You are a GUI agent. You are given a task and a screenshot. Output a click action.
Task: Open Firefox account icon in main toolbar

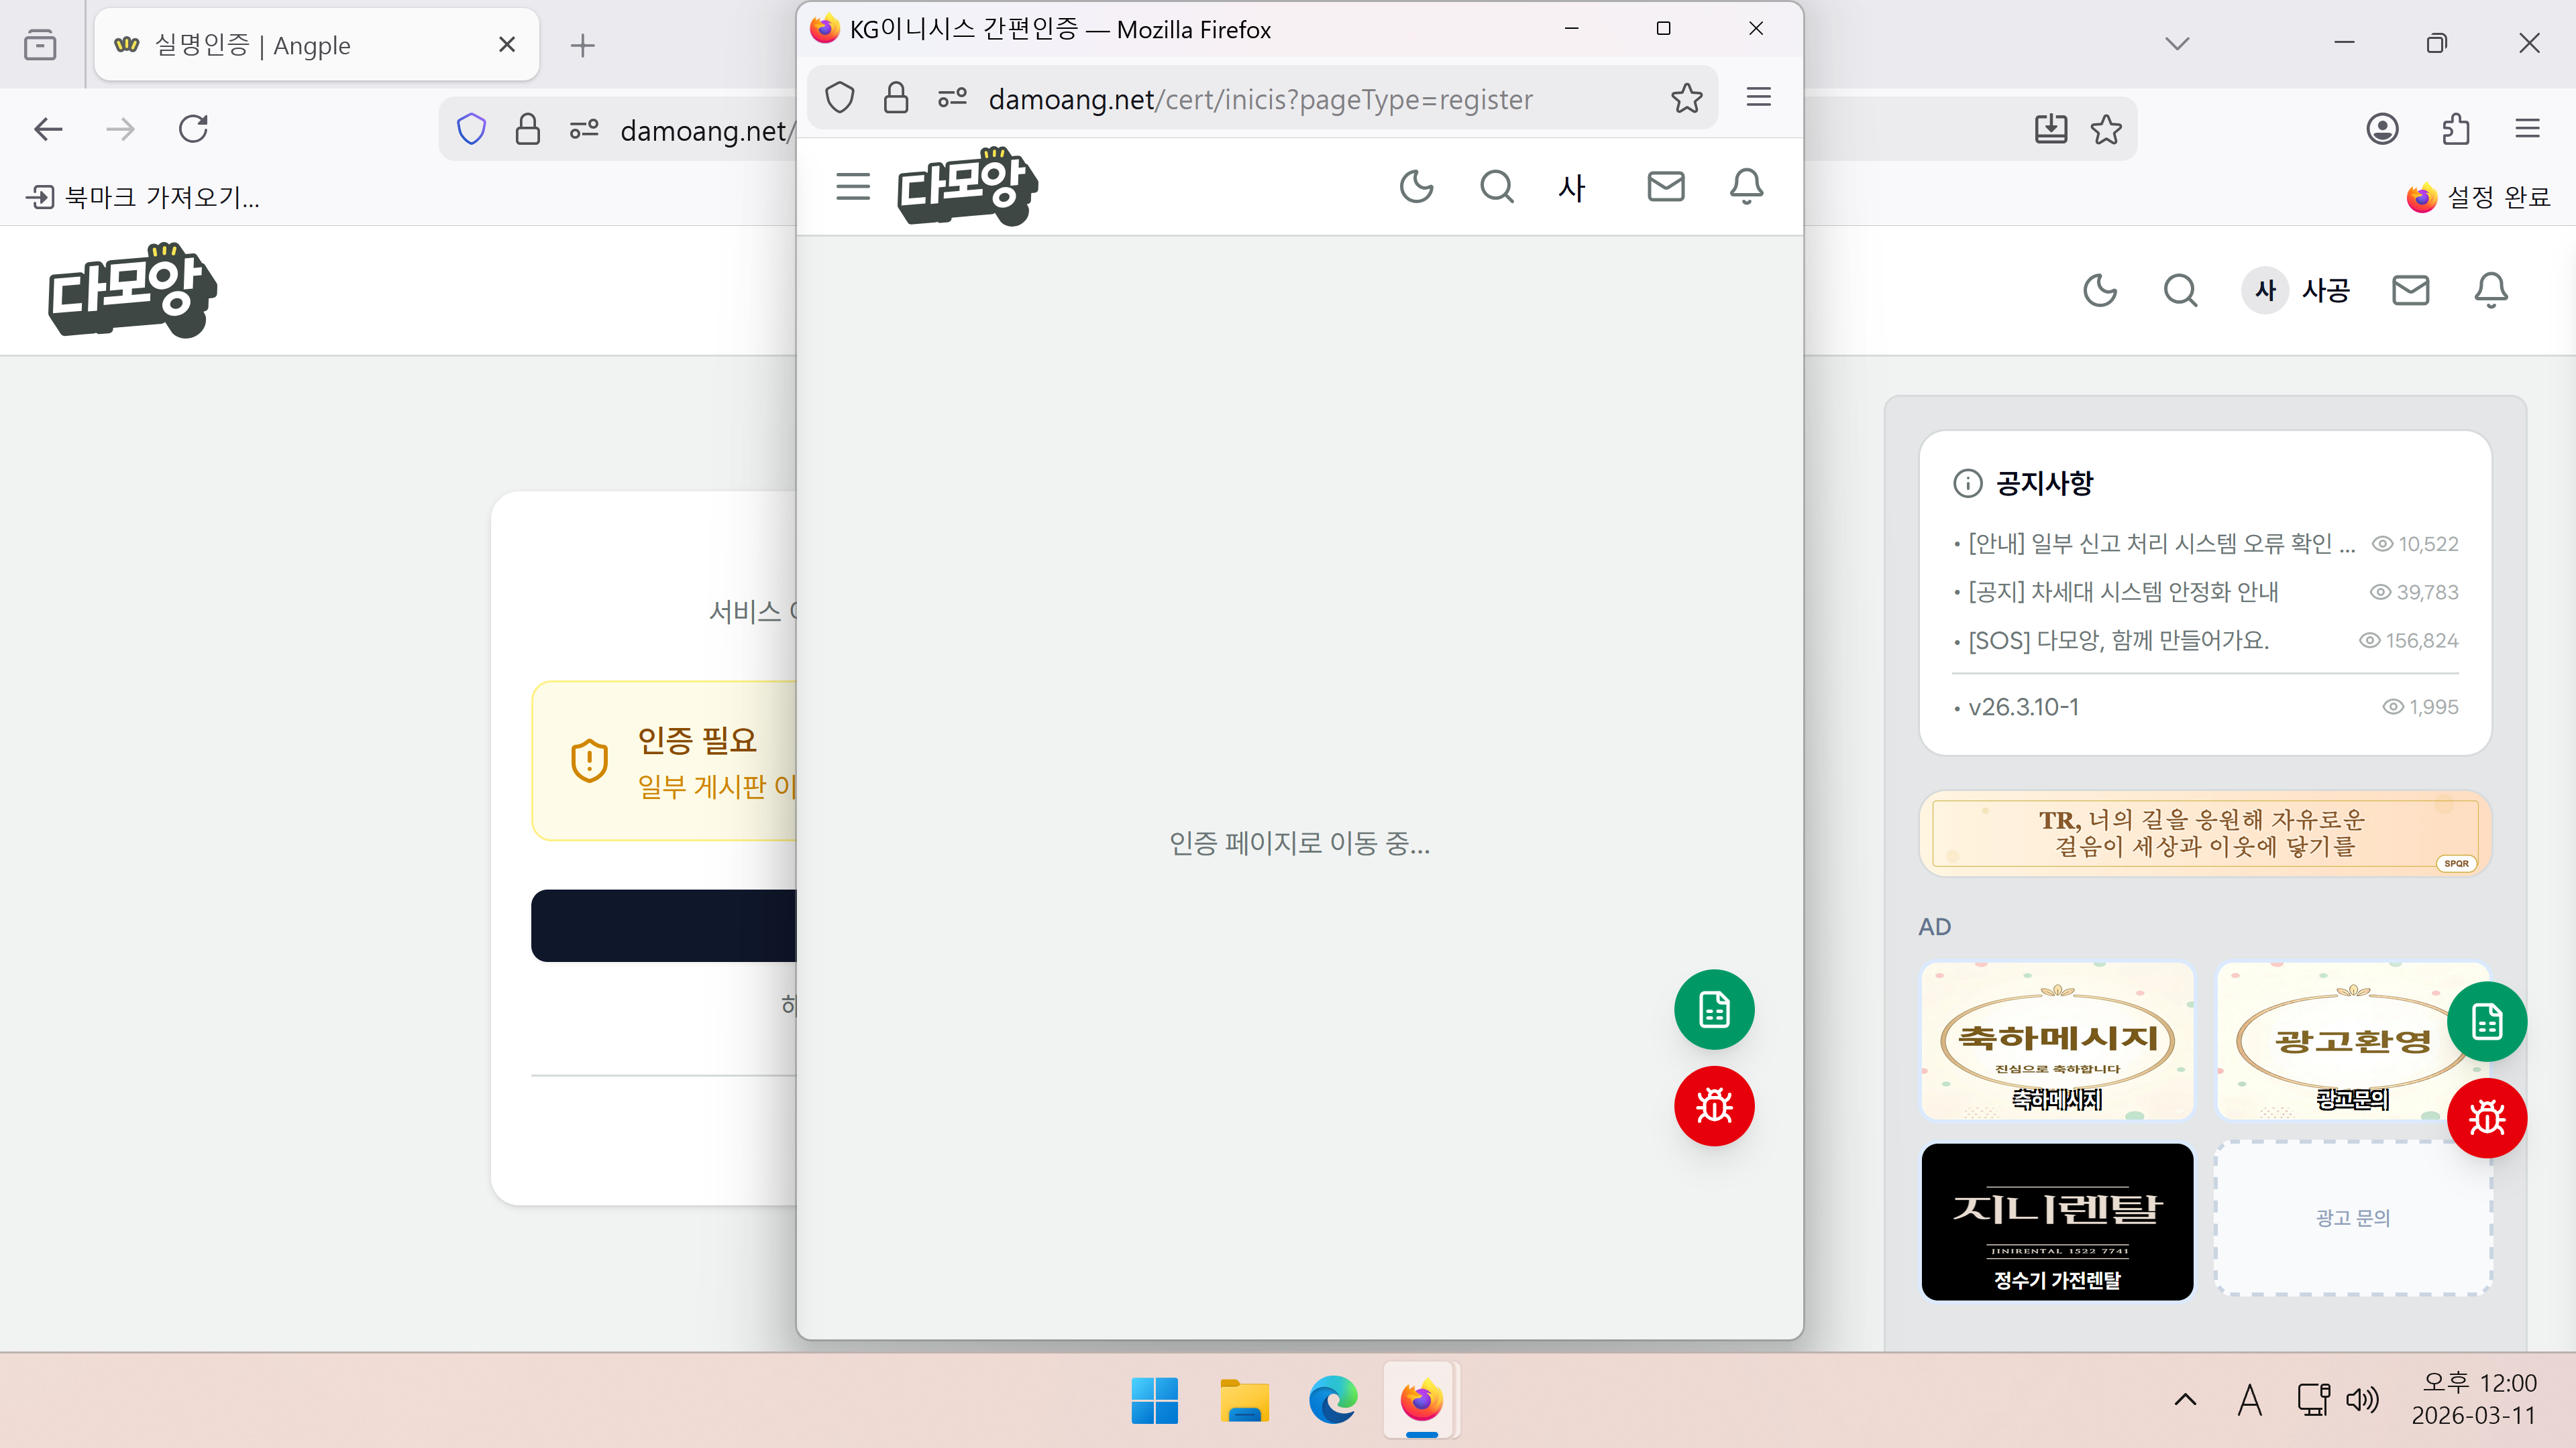click(x=2383, y=129)
